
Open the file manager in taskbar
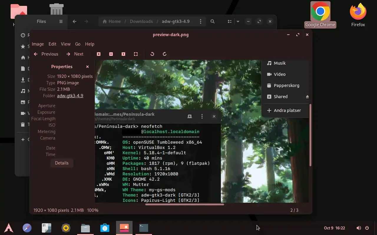point(85,228)
